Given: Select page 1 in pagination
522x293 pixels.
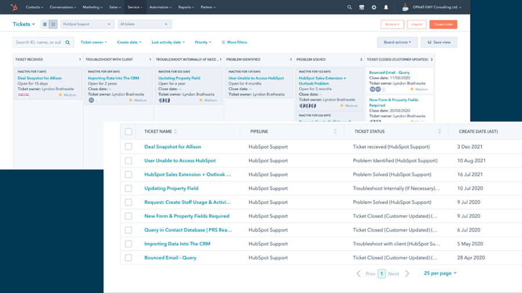Looking at the screenshot, I should 382,274.
